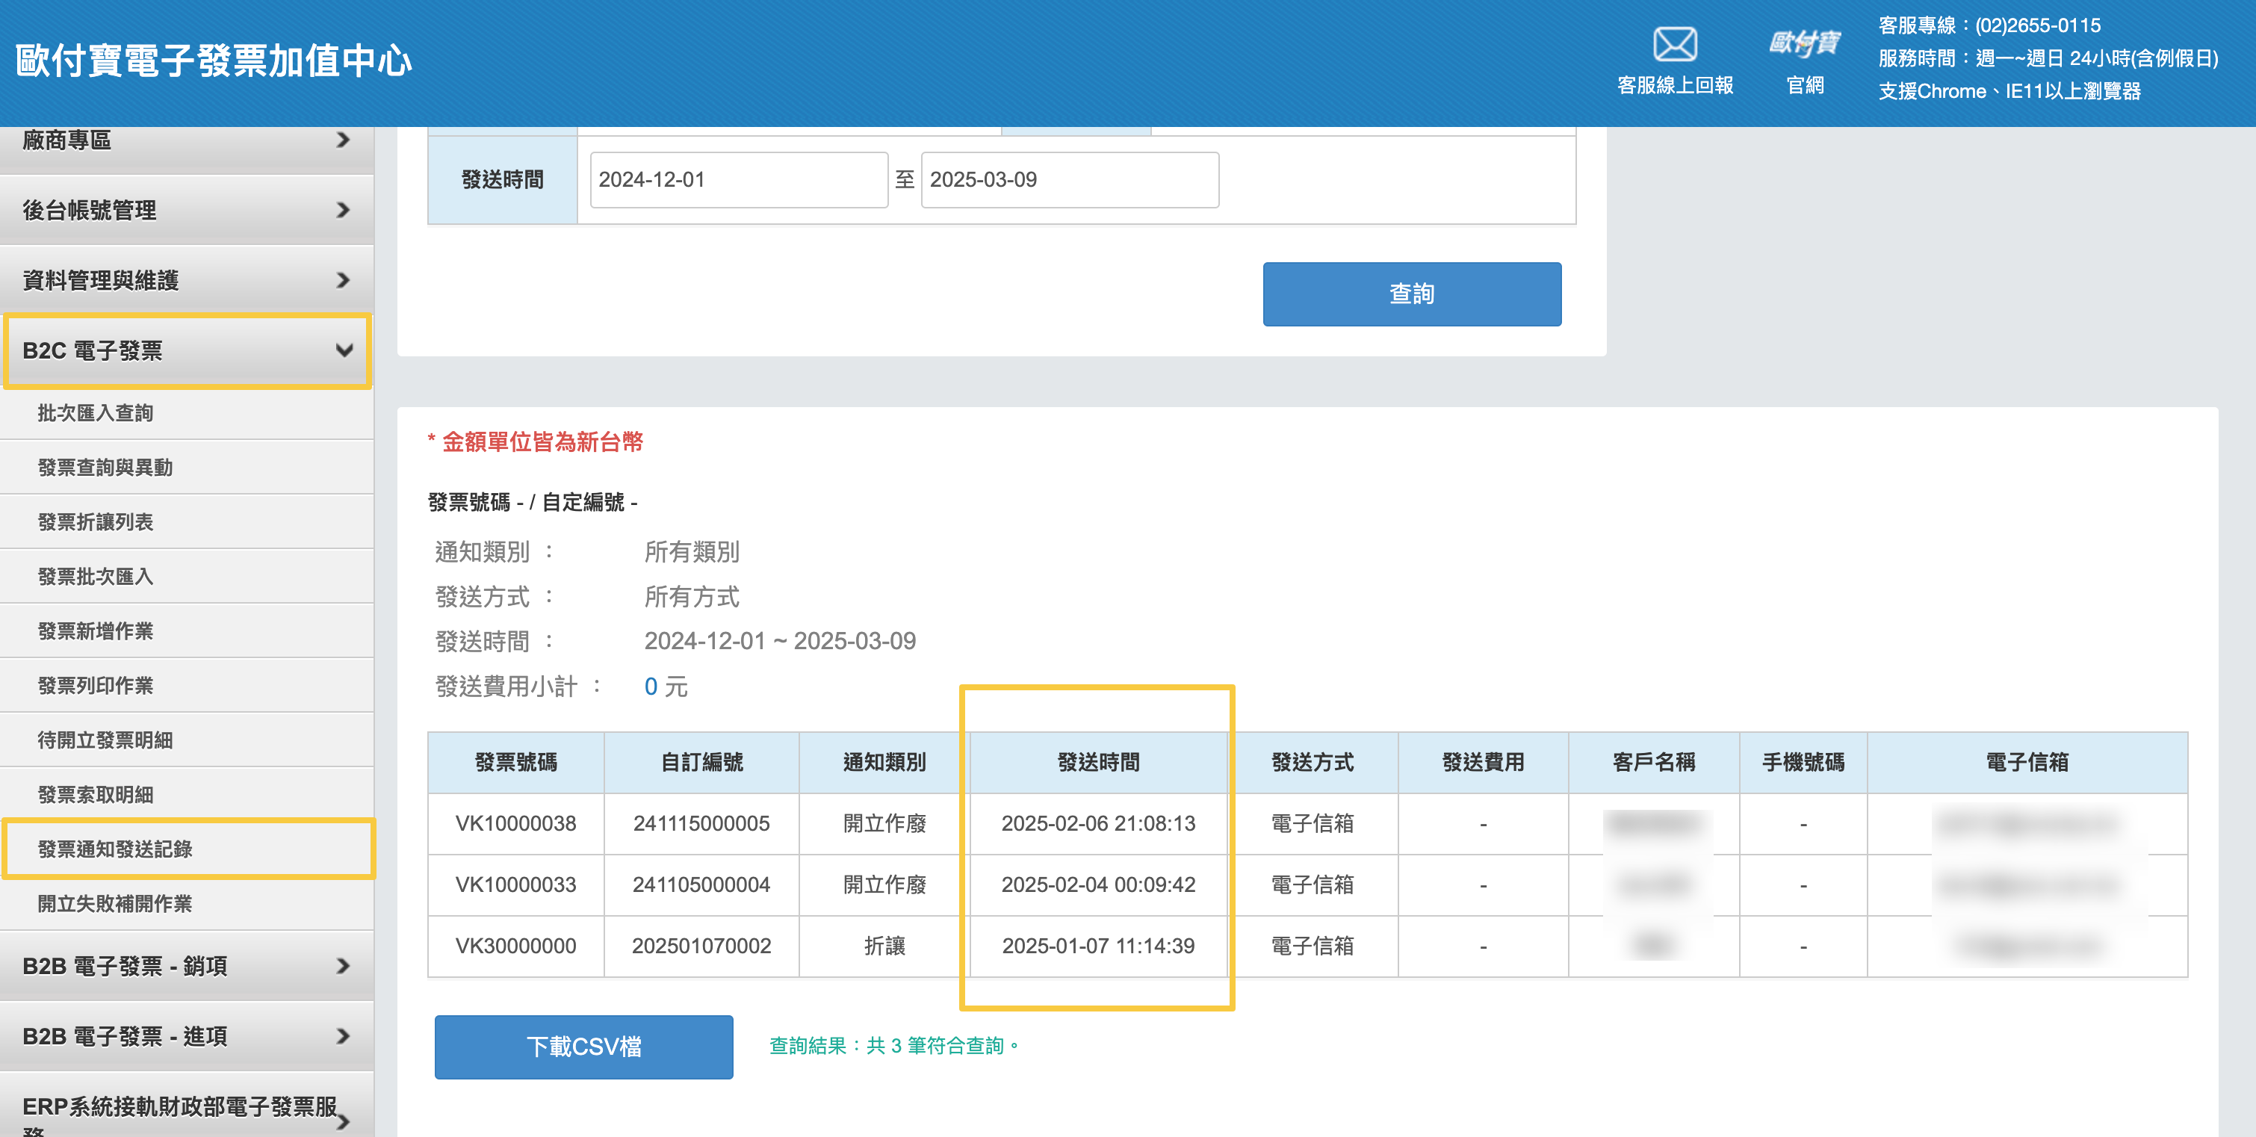Click the start date field 2024-12-01

(739, 179)
